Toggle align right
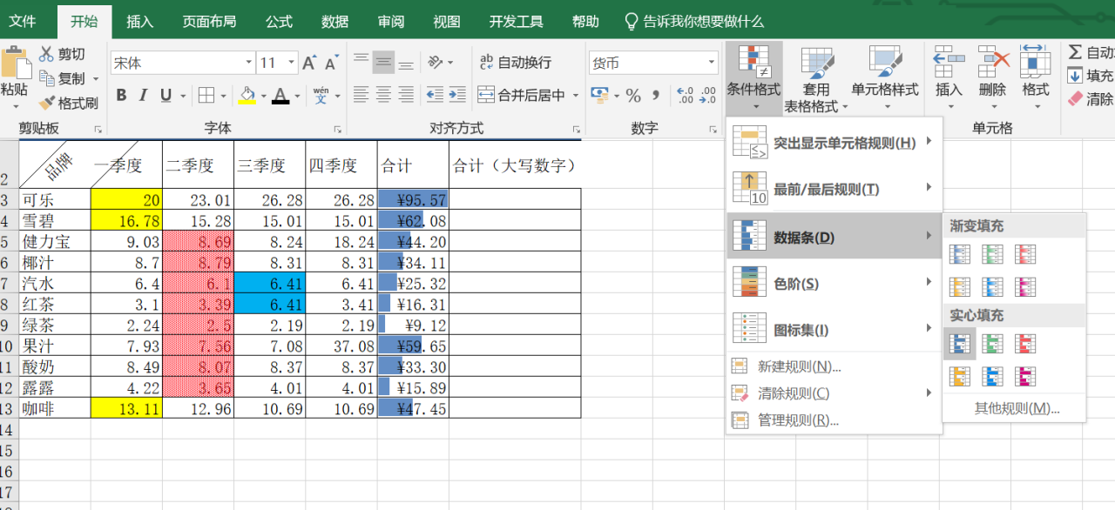This screenshot has width=1115, height=510. 406,95
